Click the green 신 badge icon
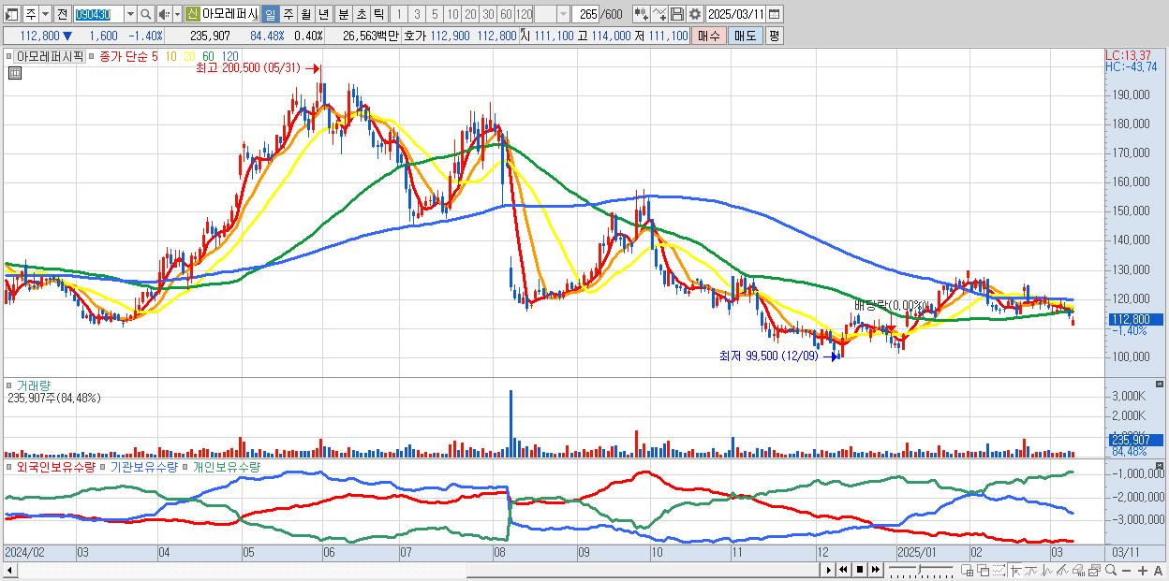The height and width of the screenshot is (581, 1169). point(192,14)
